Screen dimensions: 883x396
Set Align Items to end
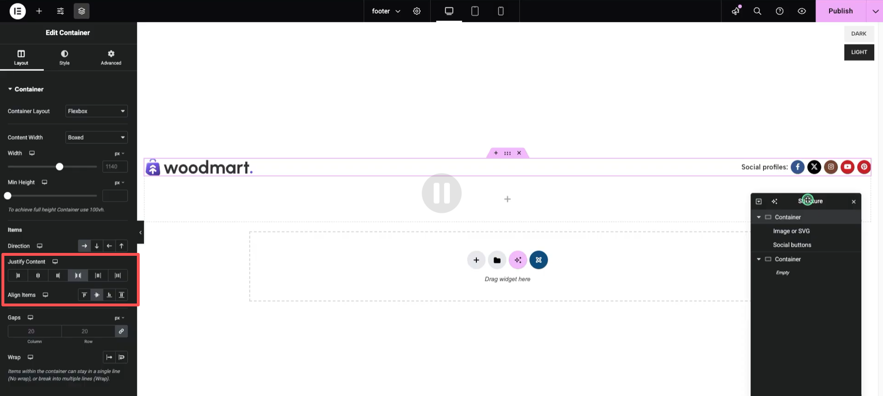click(109, 295)
